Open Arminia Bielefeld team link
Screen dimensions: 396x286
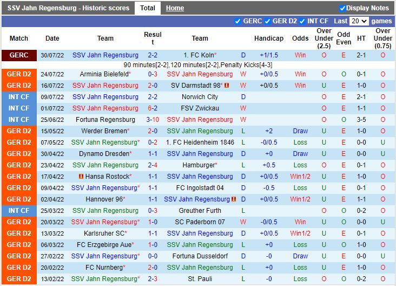tap(104, 74)
